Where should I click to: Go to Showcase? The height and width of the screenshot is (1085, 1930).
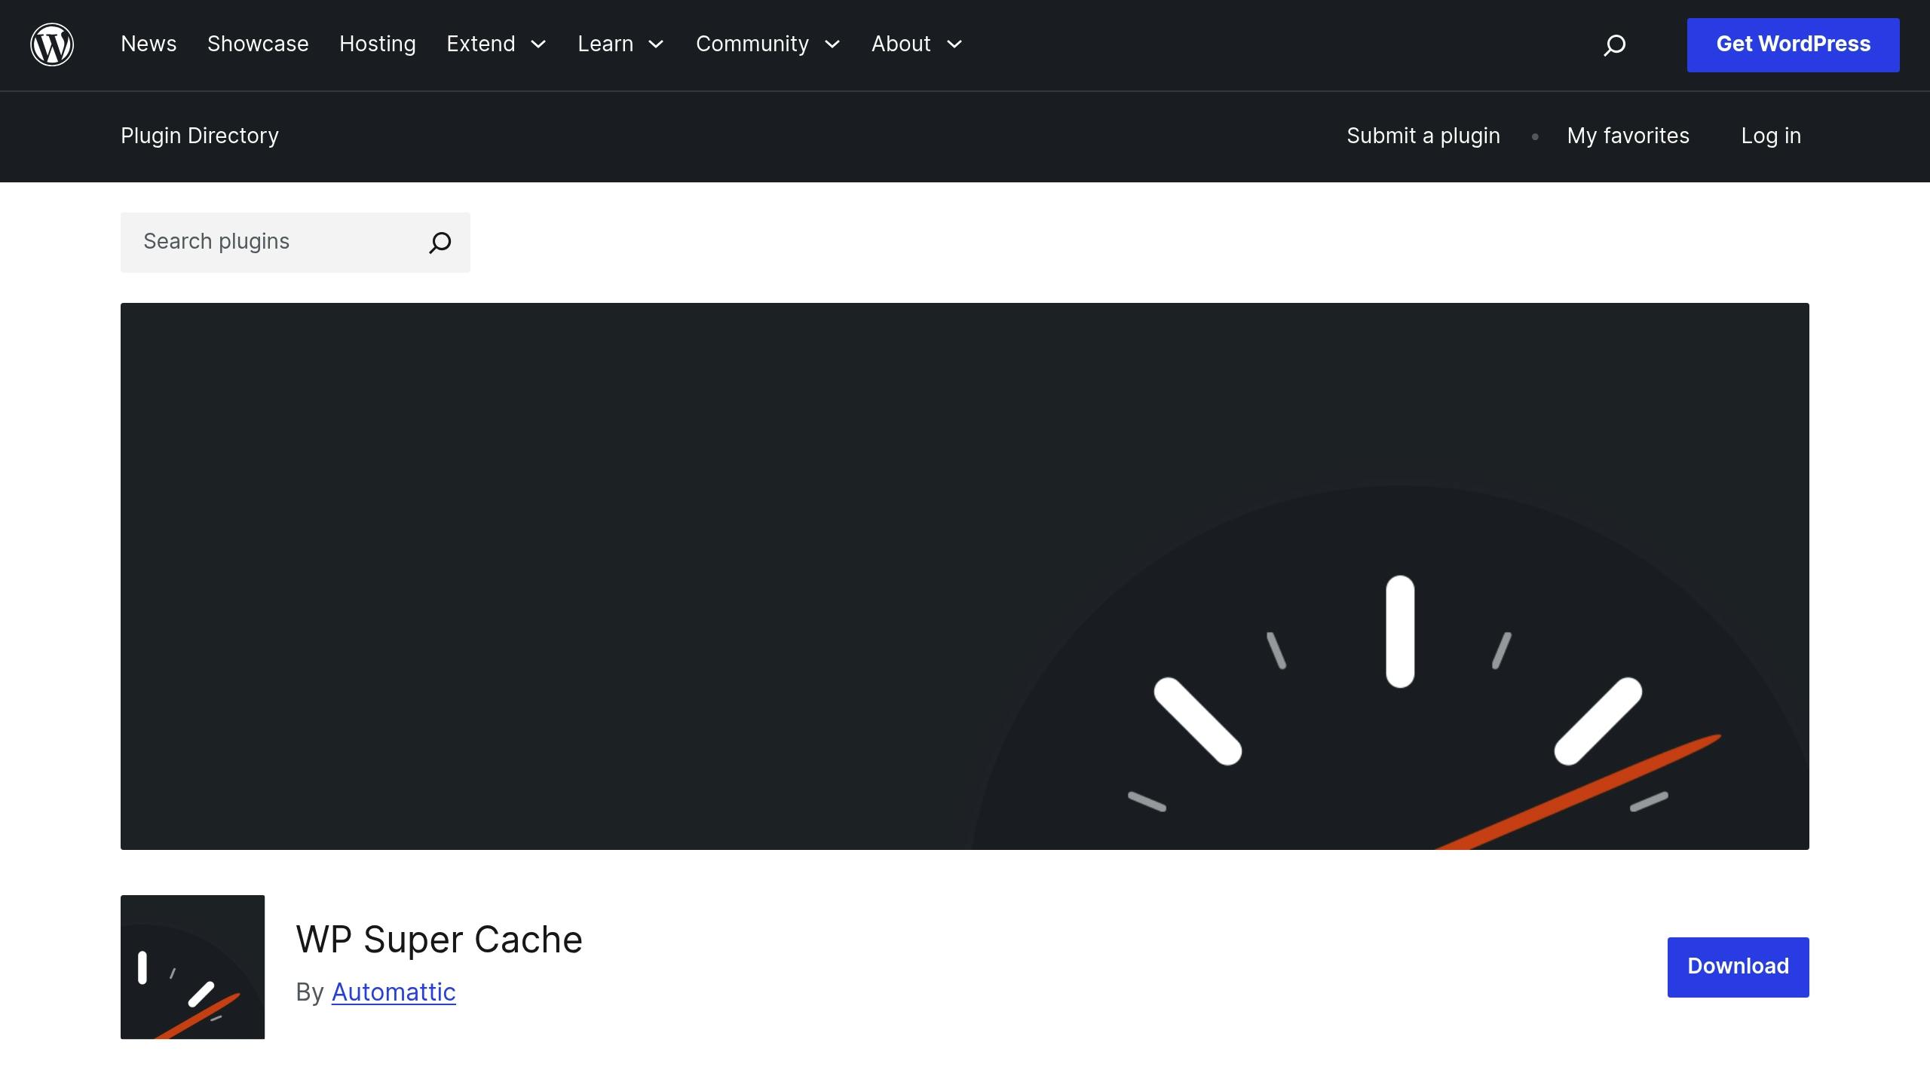point(258,44)
